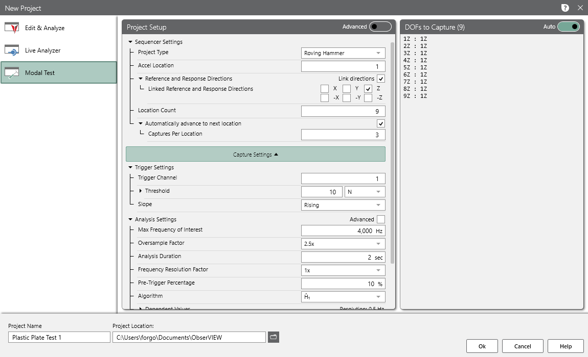Screen dimensions: 588x357
Task: Click the Pre-Trigger Percentage field
Action: [x=343, y=284]
